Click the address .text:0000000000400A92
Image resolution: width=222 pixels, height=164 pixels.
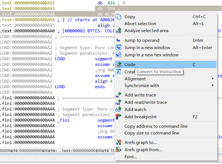(27, 3)
